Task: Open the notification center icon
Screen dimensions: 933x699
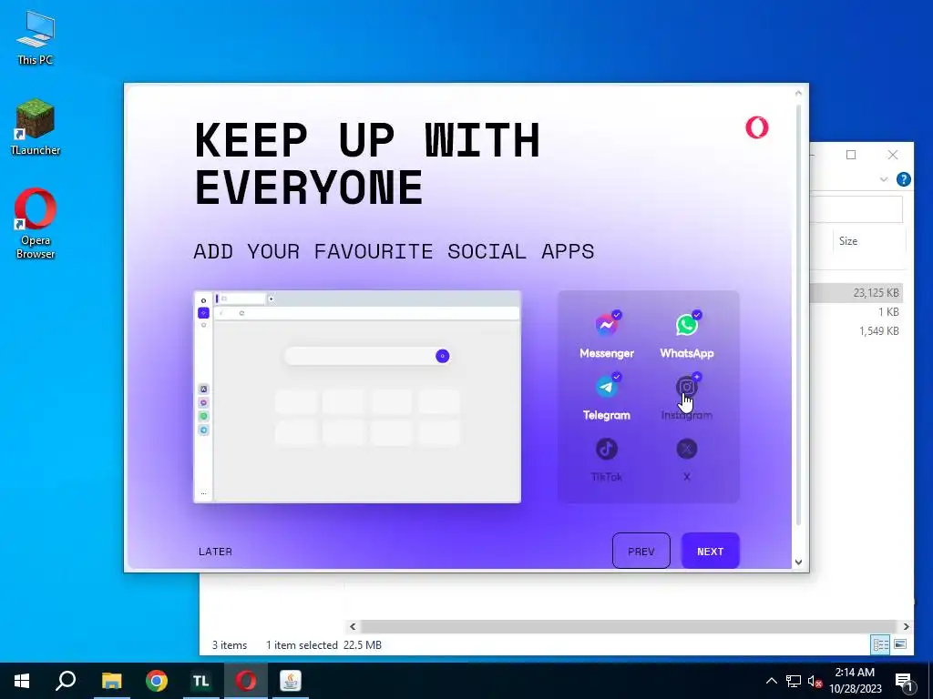Action: pyautogui.click(x=903, y=682)
